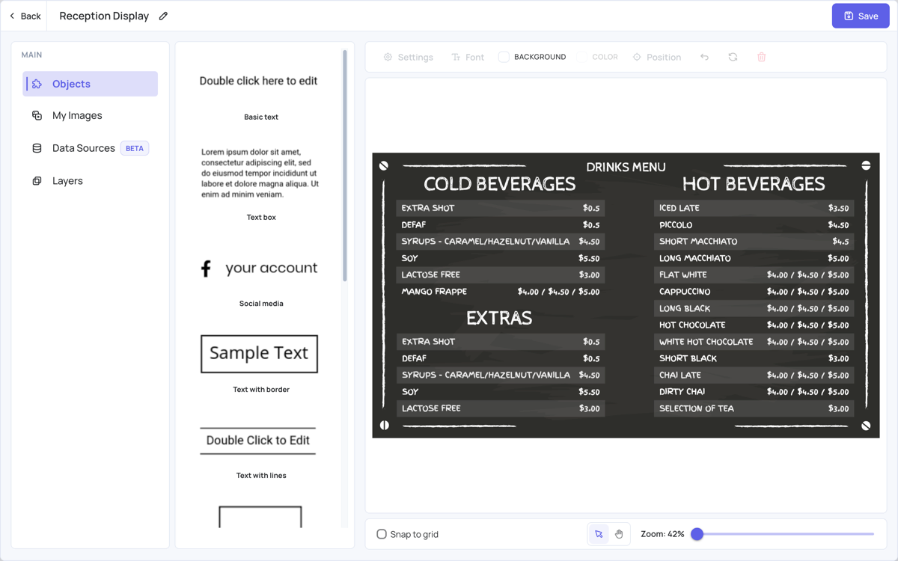Viewport: 898px width, 561px height.
Task: Click the Data Sources database icon
Action: coord(37,148)
